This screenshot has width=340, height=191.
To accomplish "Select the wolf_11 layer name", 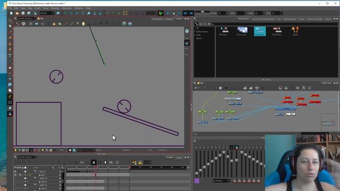I will [44, 189].
